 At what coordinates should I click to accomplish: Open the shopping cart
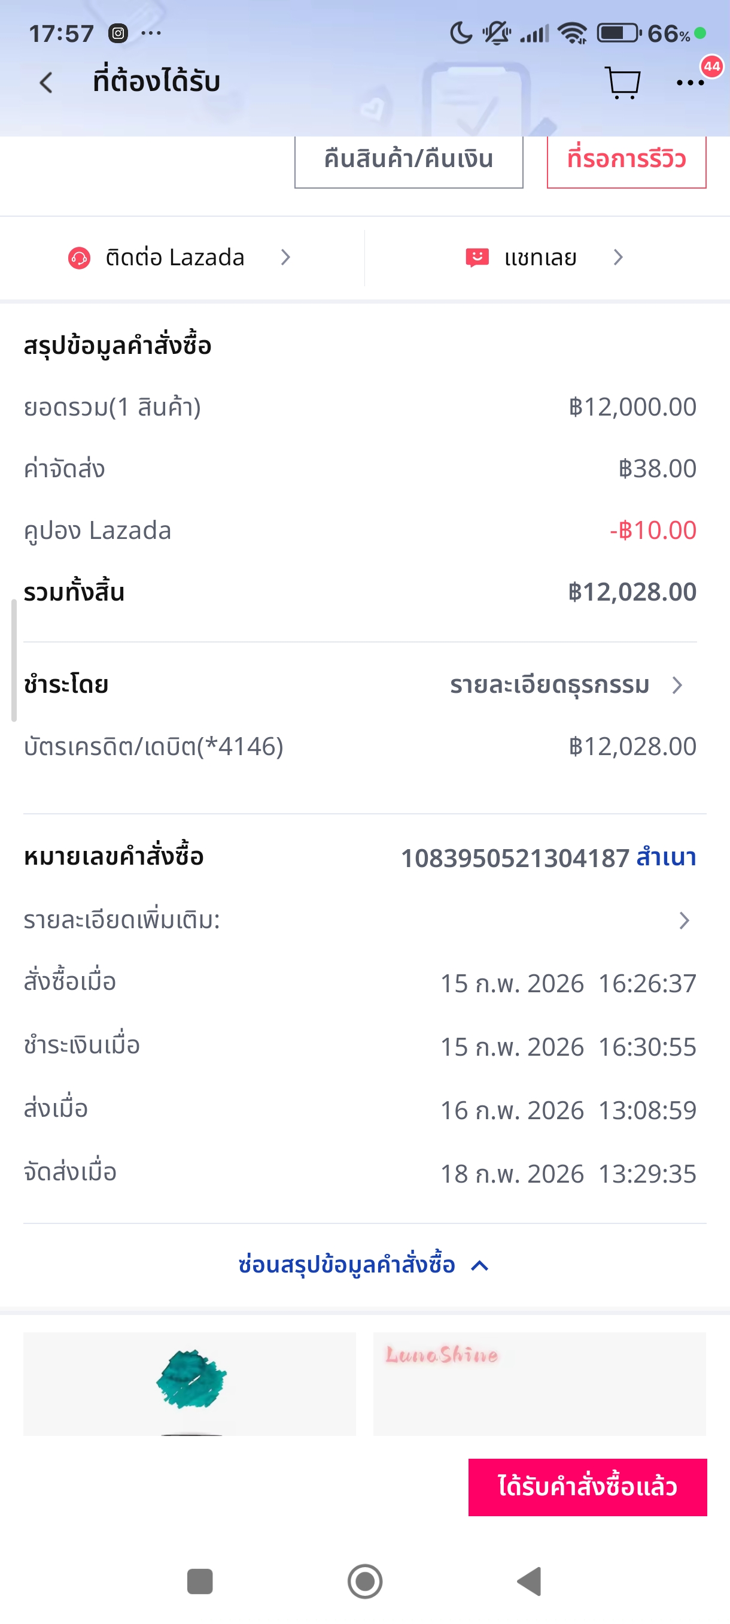point(622,83)
